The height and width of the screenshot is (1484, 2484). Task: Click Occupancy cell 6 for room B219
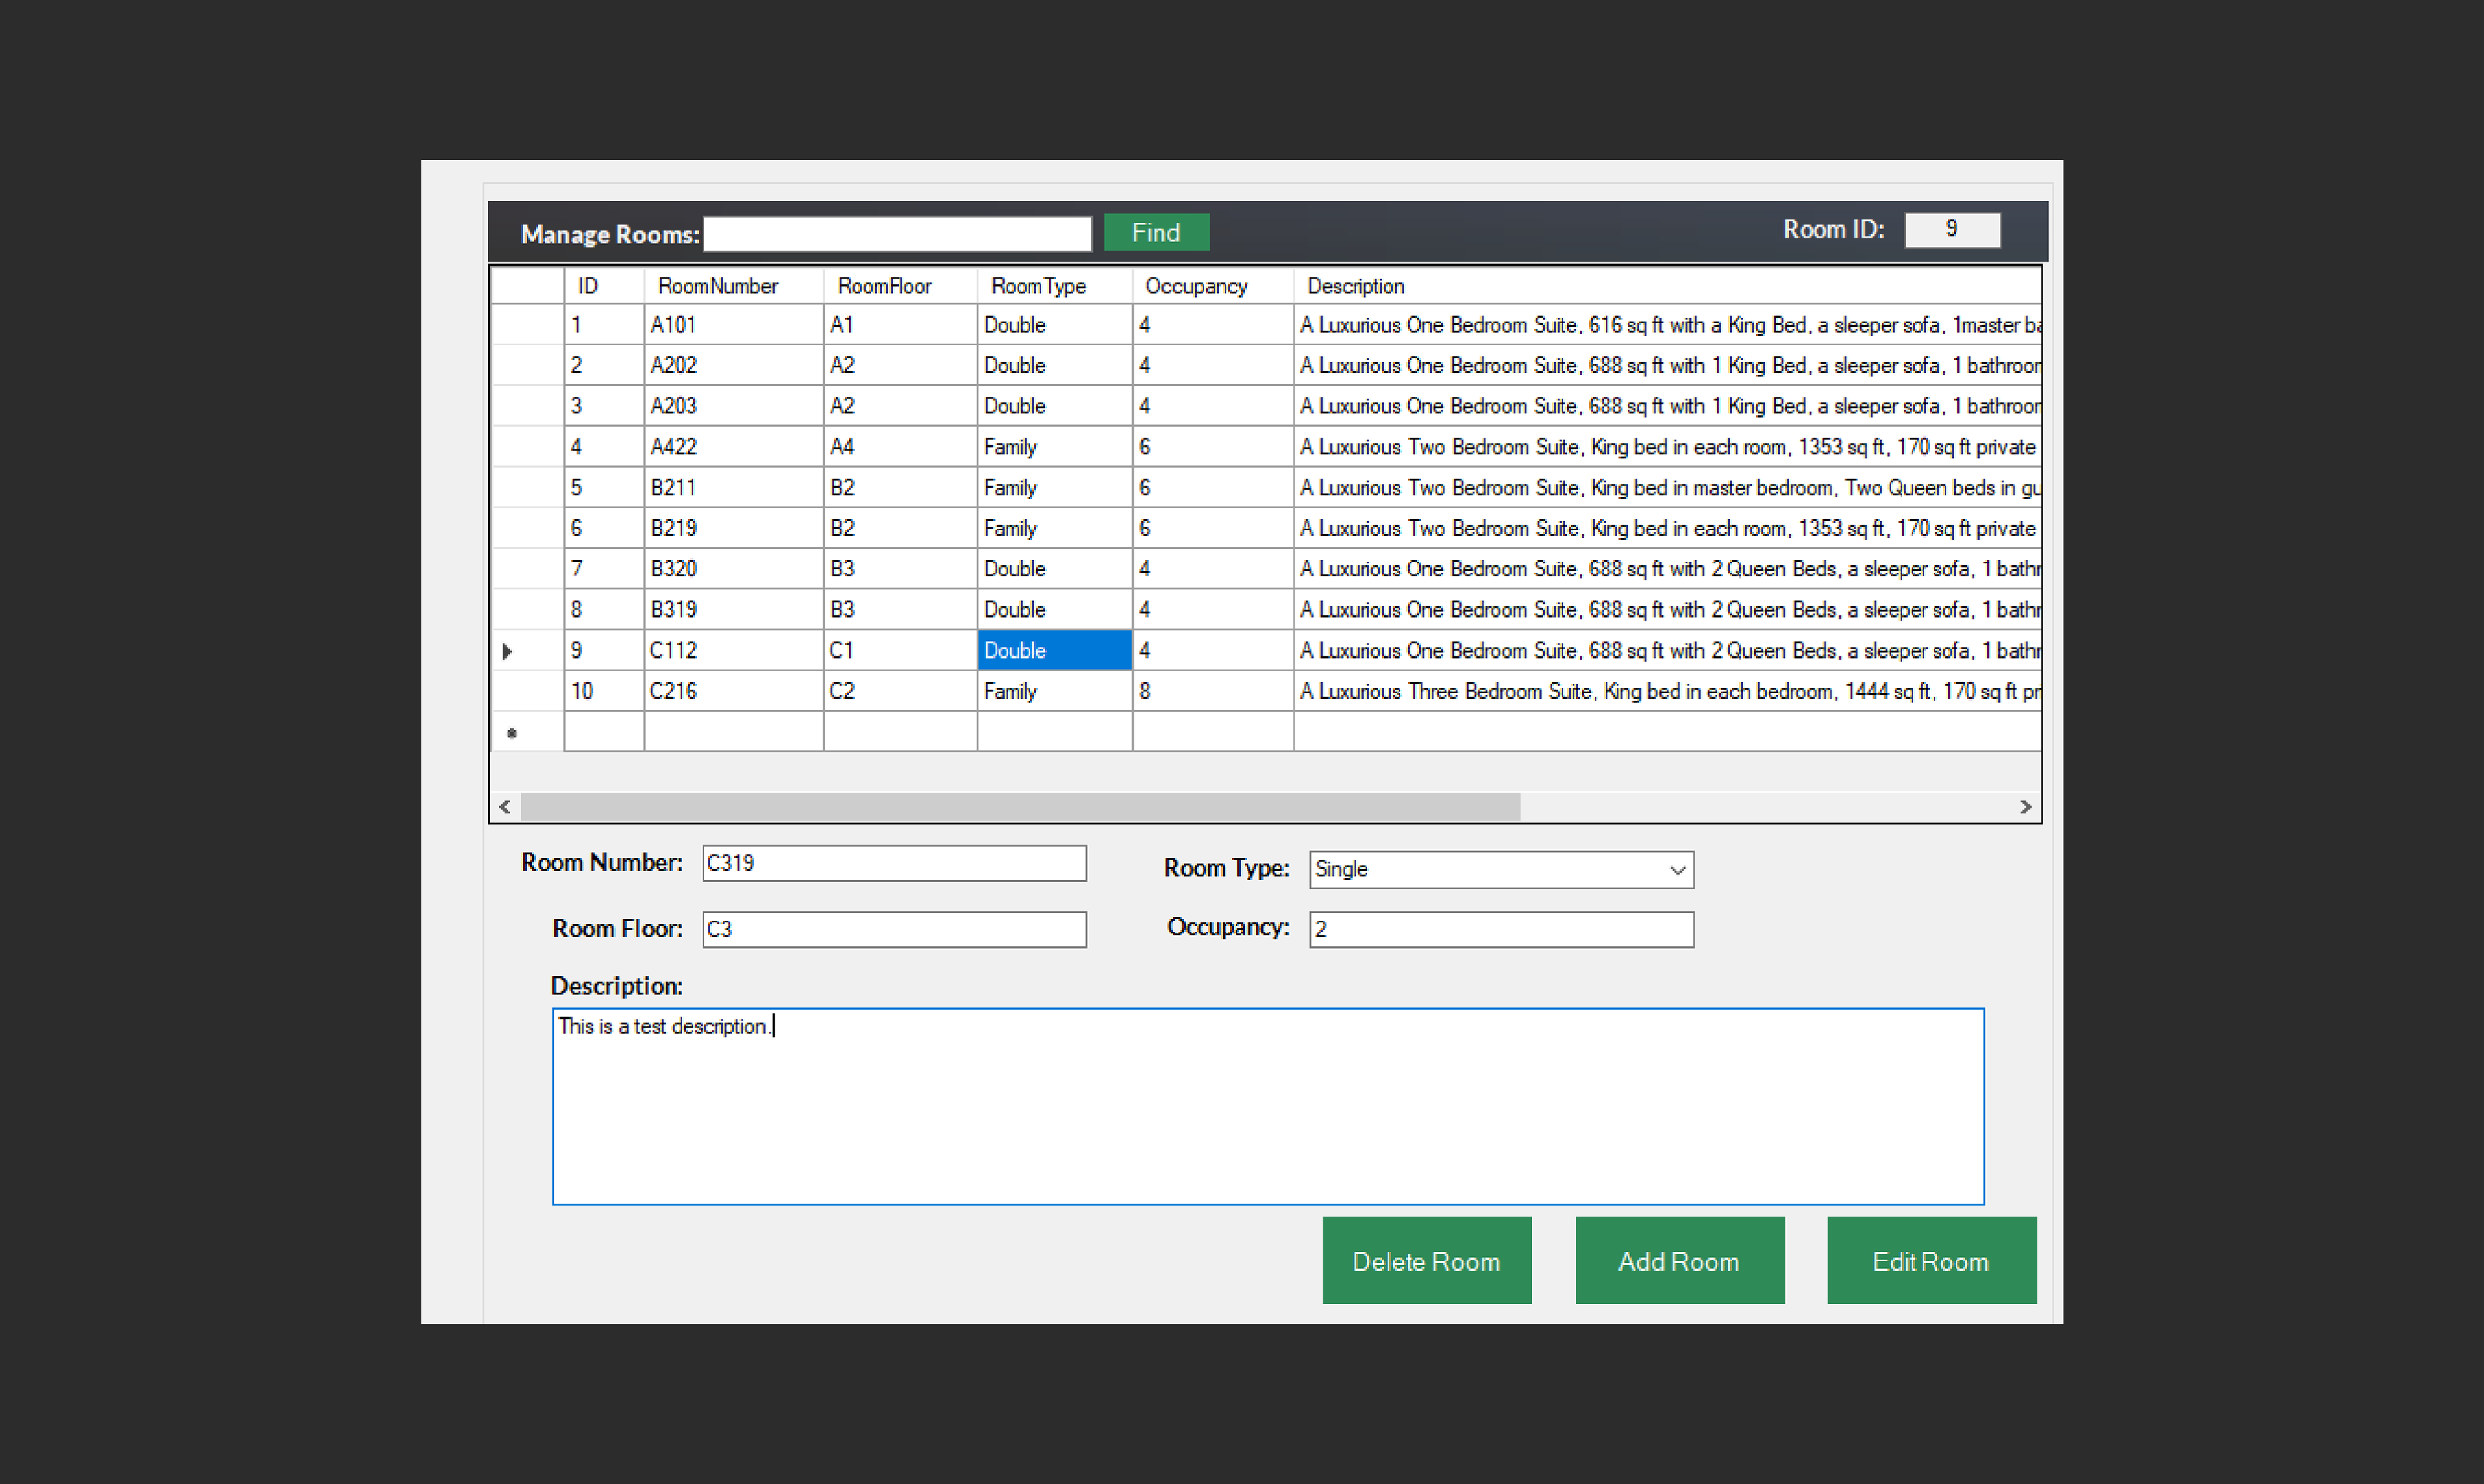[1212, 528]
